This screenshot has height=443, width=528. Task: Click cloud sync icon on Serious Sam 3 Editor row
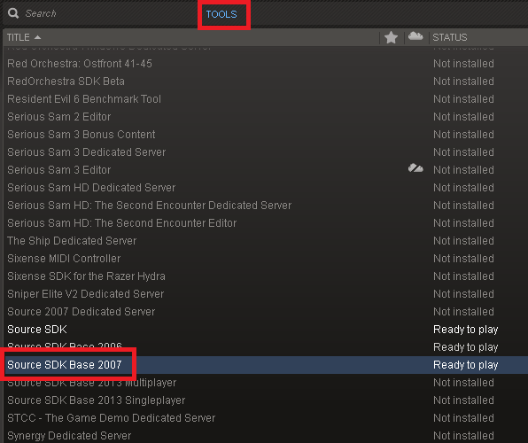point(415,167)
